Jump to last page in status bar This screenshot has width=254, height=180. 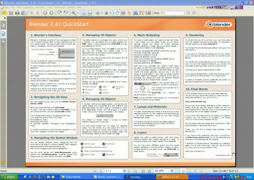135,171
